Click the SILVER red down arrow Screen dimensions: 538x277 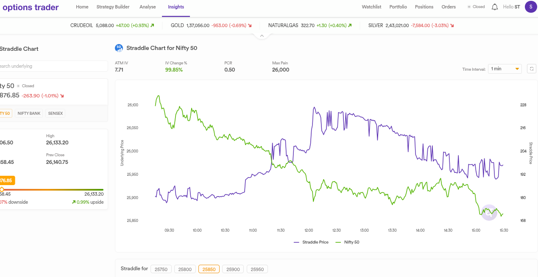(x=452, y=25)
